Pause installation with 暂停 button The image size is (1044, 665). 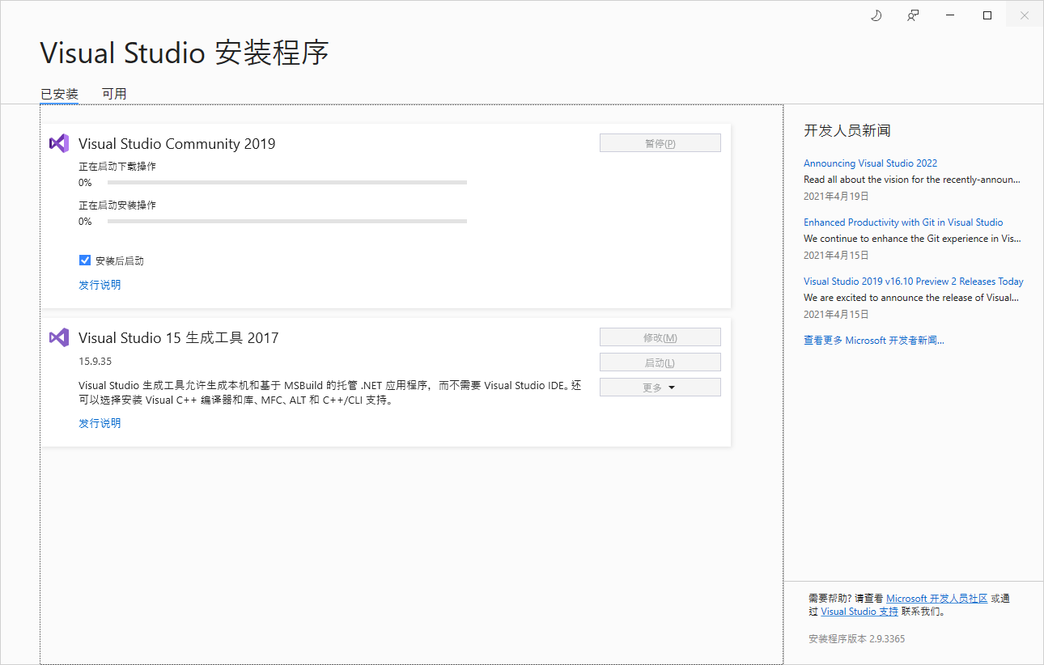660,142
